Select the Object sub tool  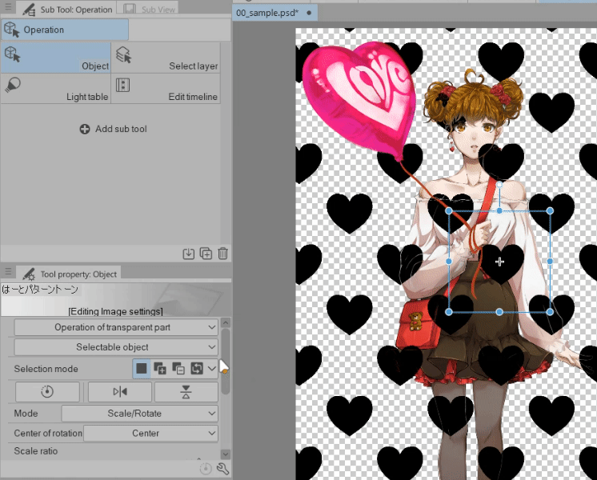56,58
